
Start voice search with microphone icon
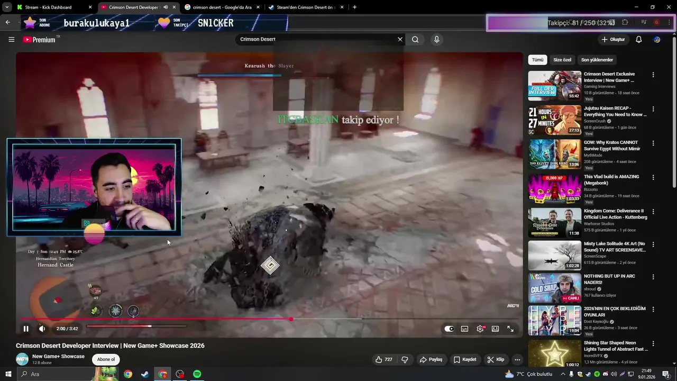tap(436, 39)
